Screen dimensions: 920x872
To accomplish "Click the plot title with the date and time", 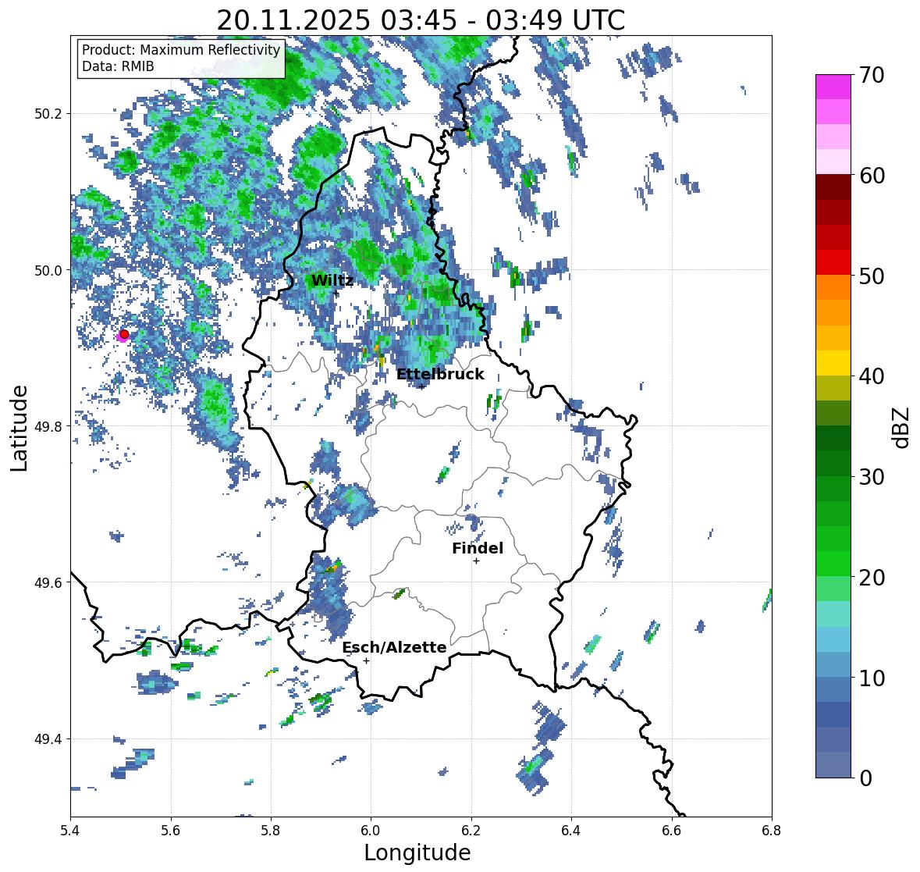I will click(x=421, y=20).
